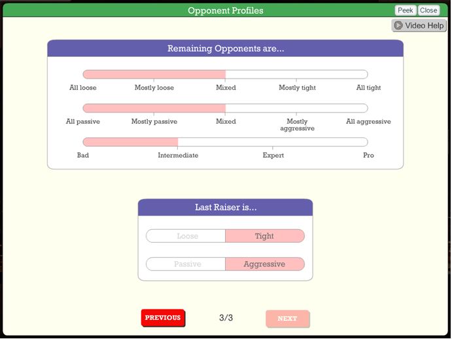This screenshot has height=339, width=452.
Task: Select 'Mostly loose' on tightness slider
Action: tap(154, 88)
